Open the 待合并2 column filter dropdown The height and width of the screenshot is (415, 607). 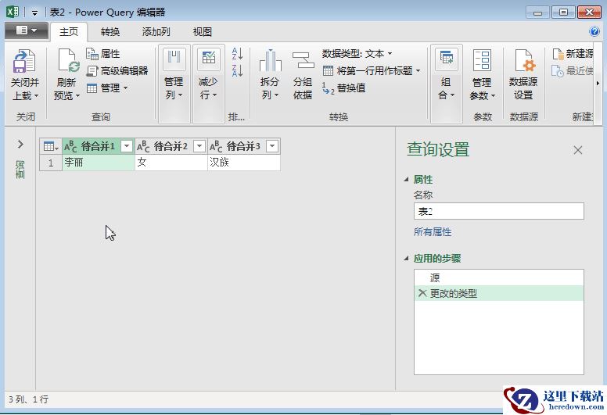199,146
